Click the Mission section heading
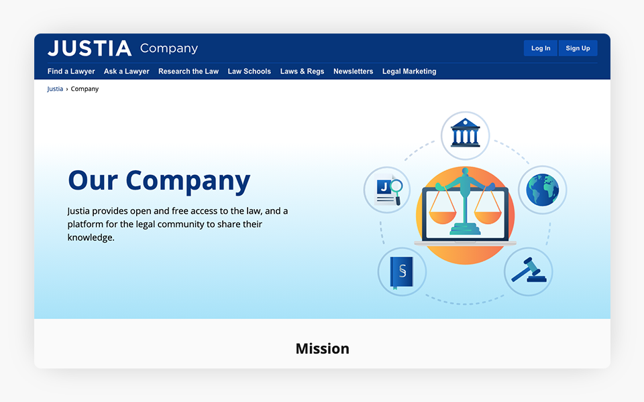Screen dimensions: 644x402 [322, 348]
